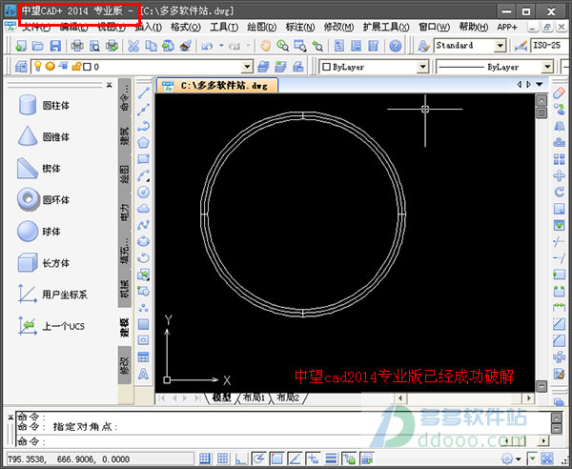Image resolution: width=572 pixels, height=469 pixels.
Task: Expand the undo history dropdown arrow
Action: (x=221, y=46)
